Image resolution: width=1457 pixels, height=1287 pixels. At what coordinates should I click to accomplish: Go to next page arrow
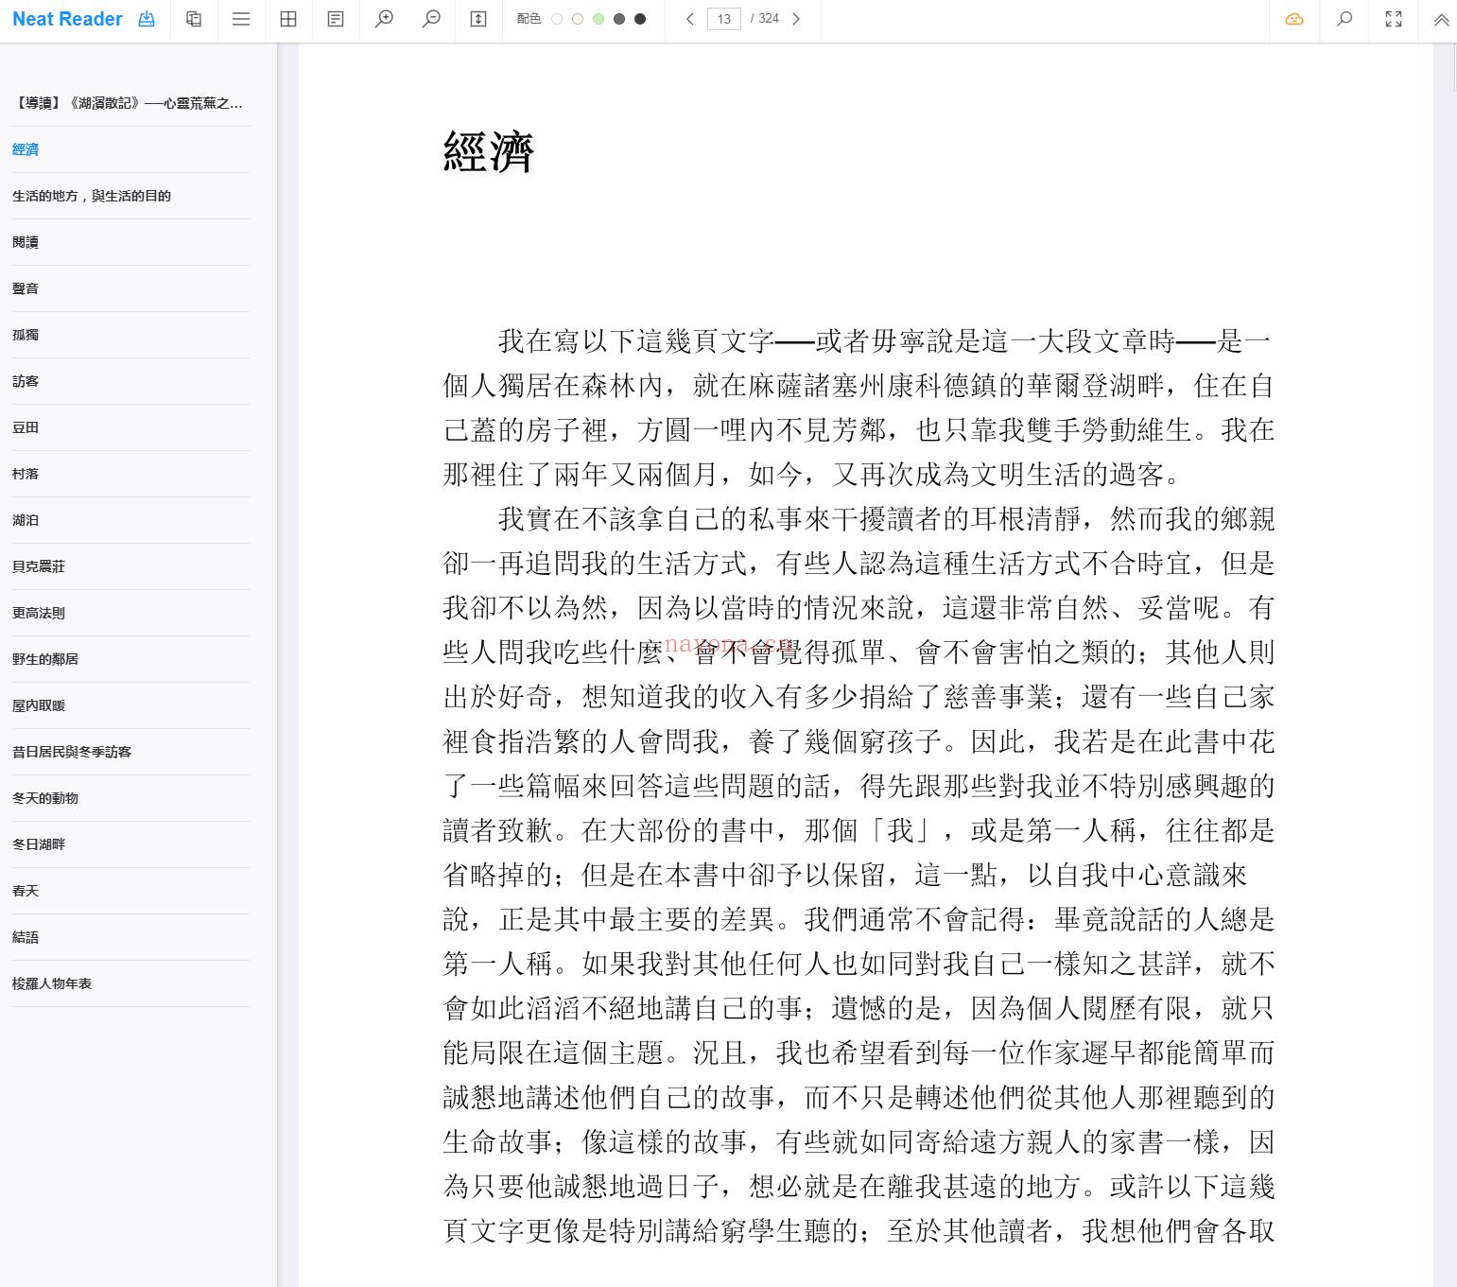point(796,19)
